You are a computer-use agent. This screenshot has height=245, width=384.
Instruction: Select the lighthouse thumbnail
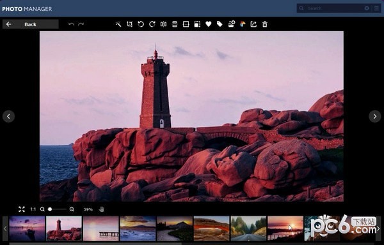coord(64,228)
